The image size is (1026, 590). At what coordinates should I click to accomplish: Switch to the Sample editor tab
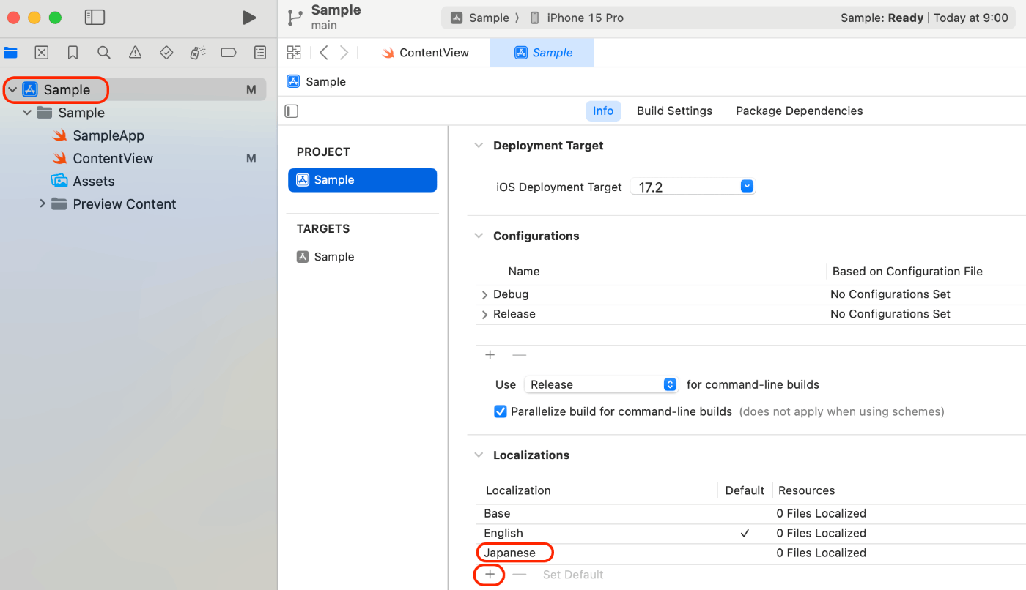tap(542, 53)
